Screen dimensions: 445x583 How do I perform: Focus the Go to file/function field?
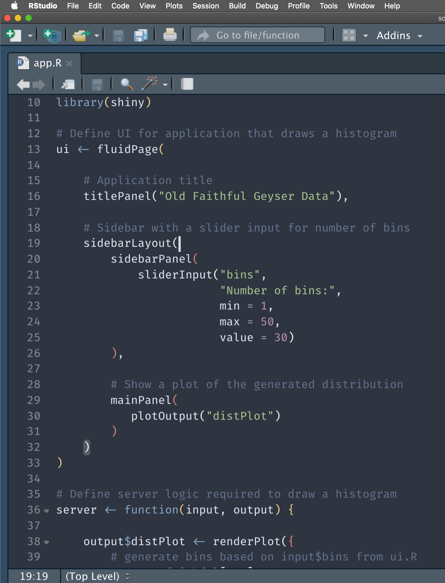(258, 35)
